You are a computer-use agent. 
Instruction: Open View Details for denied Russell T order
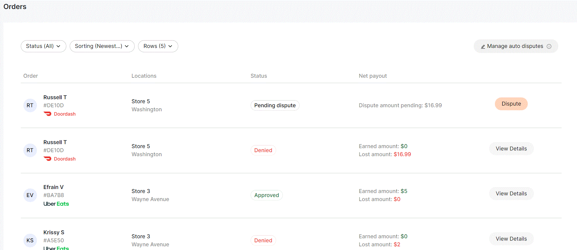(511, 149)
